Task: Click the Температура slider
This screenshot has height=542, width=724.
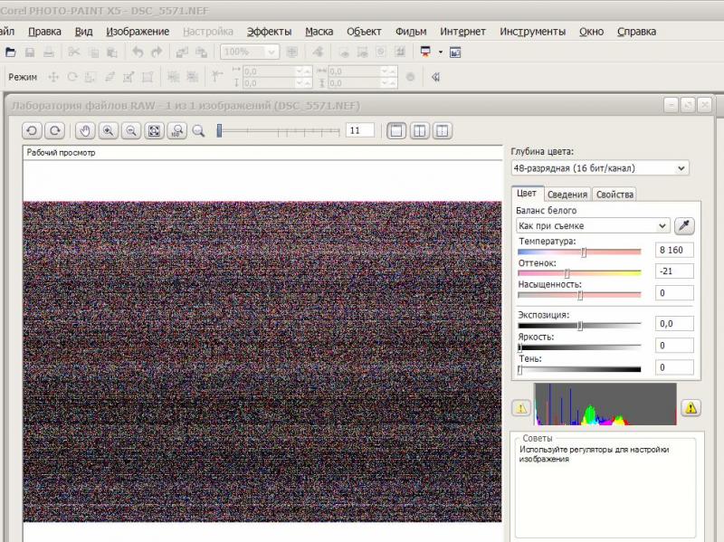Action: (x=579, y=252)
